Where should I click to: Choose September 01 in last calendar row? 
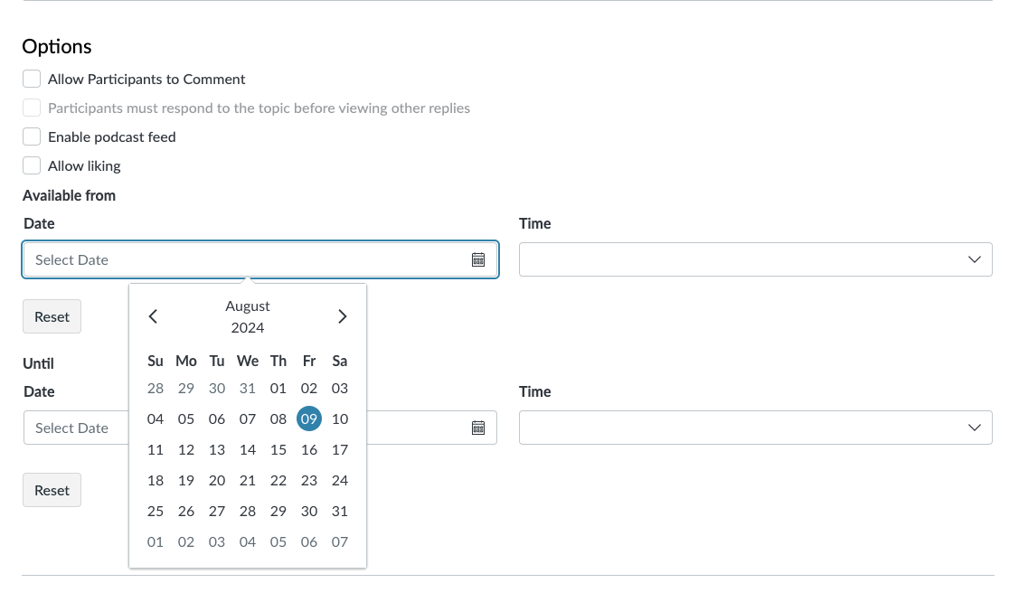(x=156, y=542)
